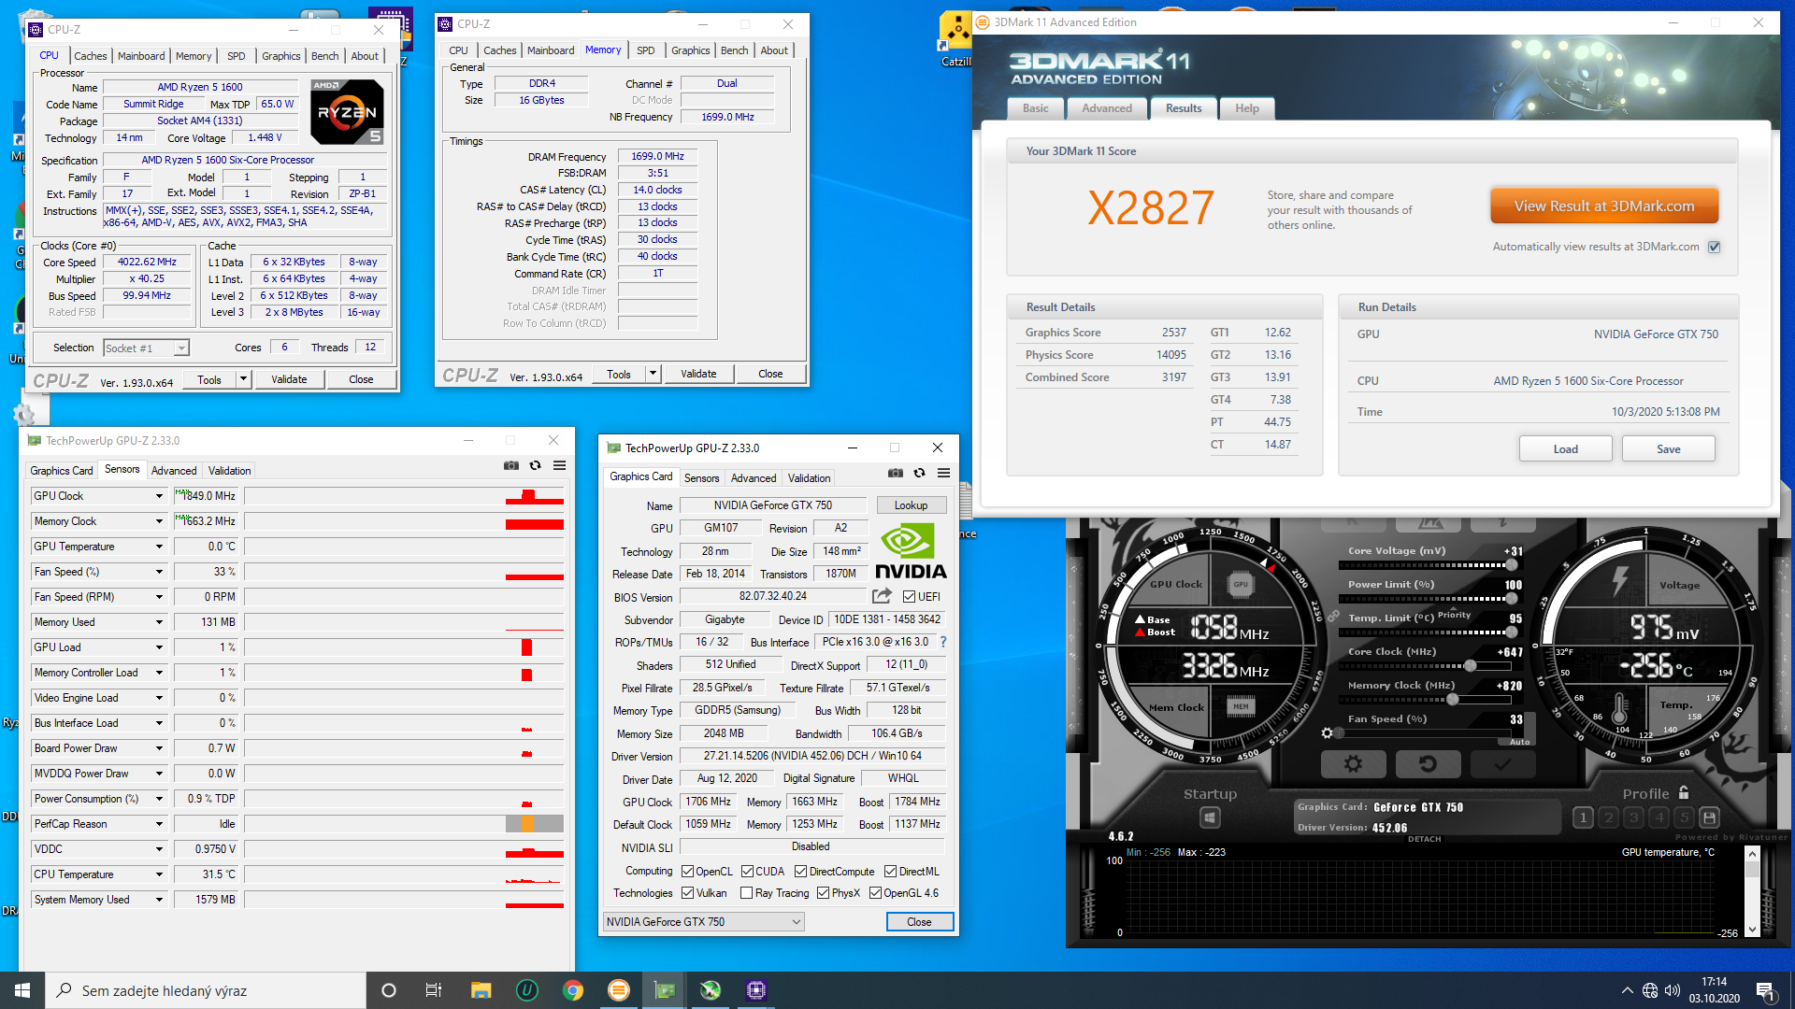
Task: Click Validate button in CPU-Z Memory window
Action: click(x=698, y=374)
